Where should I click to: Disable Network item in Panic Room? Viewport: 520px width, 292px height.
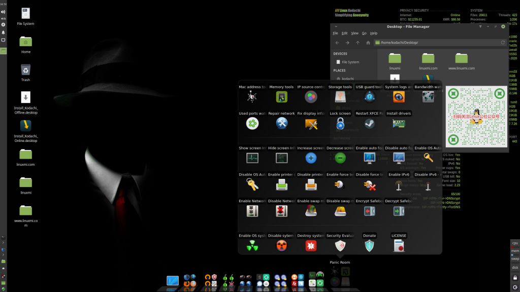[281, 211]
